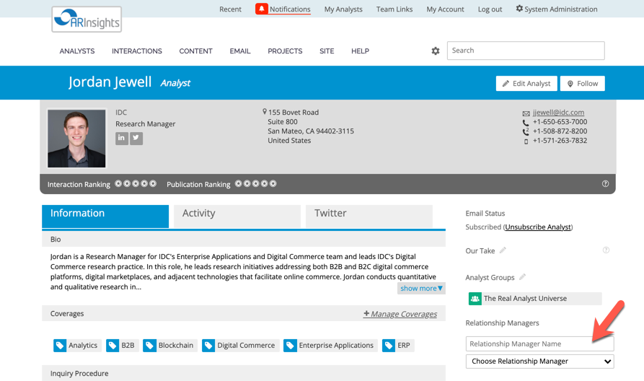This screenshot has width=644, height=381.
Task: Click the Relationship Manager Name field
Action: pos(539,343)
